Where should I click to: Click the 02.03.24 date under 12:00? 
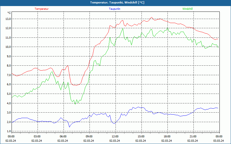click(x=115, y=141)
